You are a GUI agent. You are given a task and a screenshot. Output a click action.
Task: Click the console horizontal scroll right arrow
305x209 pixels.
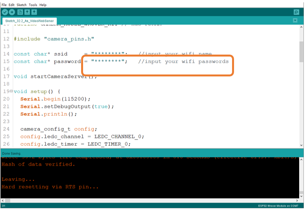pyautogui.click(x=297, y=200)
